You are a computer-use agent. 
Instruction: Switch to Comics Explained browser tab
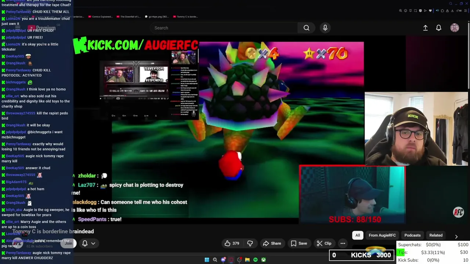pos(100,16)
